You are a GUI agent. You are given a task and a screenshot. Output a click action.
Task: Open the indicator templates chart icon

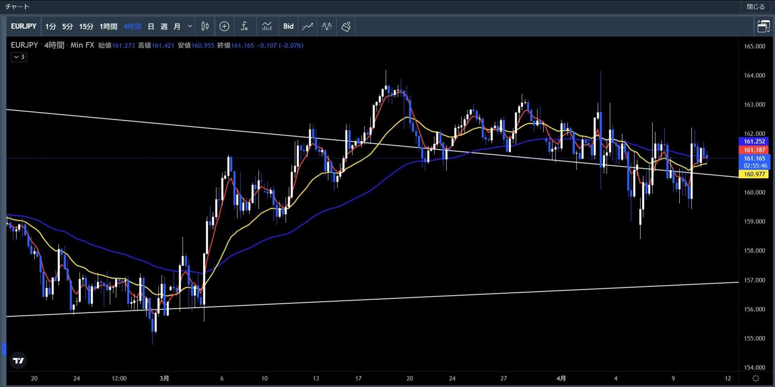(x=267, y=26)
